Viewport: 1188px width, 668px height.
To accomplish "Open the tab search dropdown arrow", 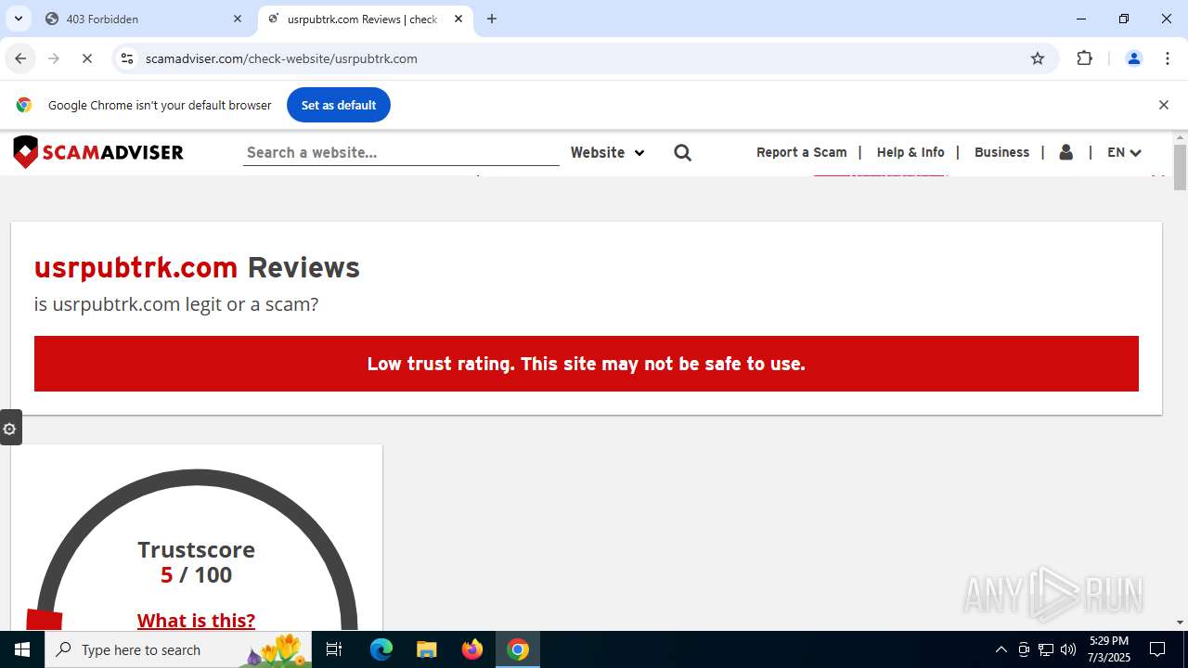I will (x=19, y=19).
